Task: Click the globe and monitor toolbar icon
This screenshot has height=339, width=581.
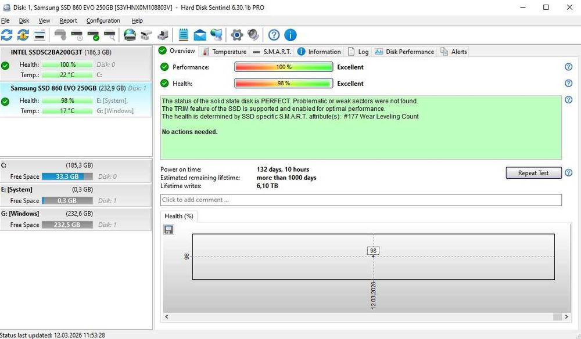Action: click(x=216, y=35)
